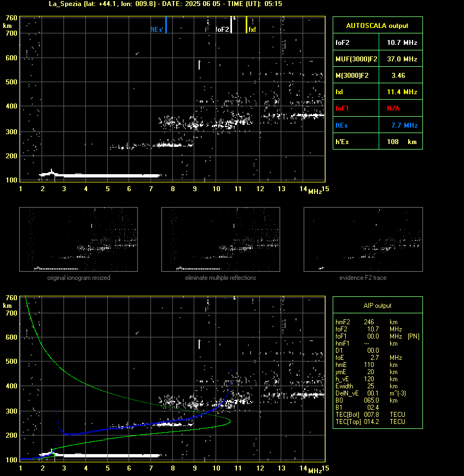Click the AIP output header
464x476 pixels.
(378, 306)
